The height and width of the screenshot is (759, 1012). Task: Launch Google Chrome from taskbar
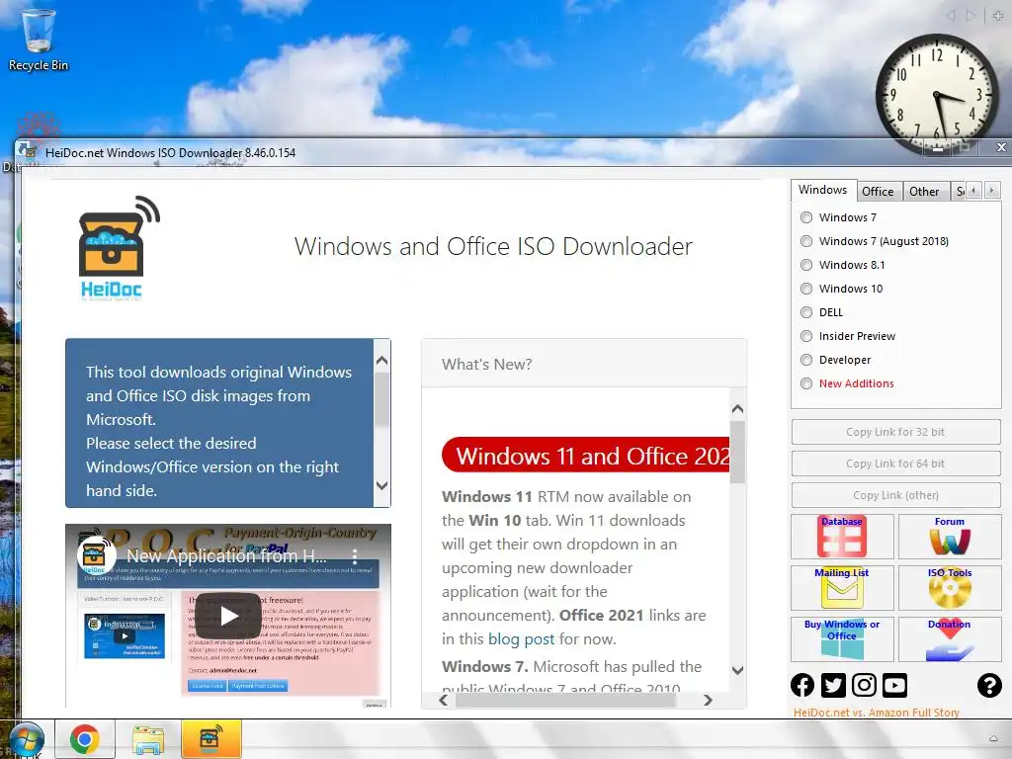tap(85, 739)
